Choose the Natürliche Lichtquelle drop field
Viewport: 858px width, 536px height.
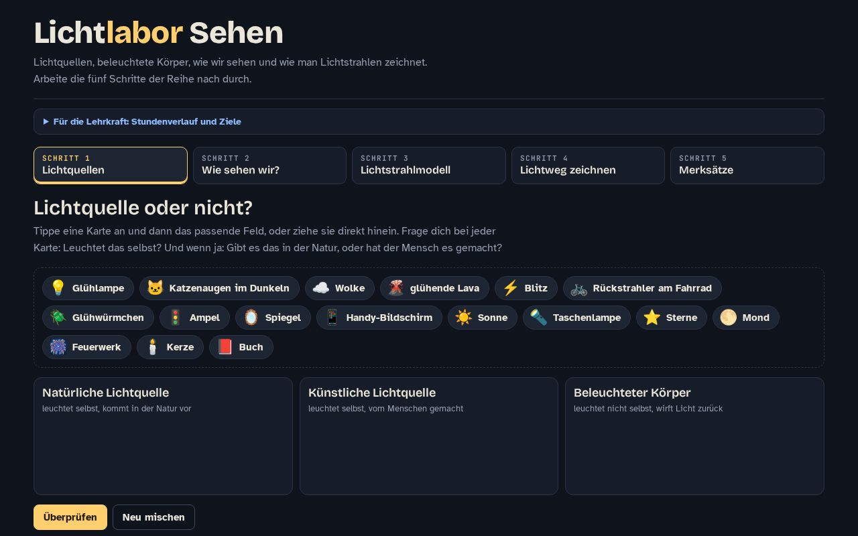163,436
